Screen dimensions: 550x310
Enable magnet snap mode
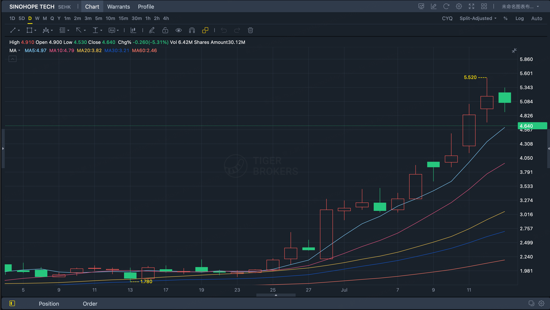(x=192, y=30)
